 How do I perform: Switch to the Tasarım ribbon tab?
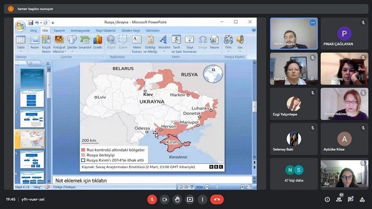59,30
